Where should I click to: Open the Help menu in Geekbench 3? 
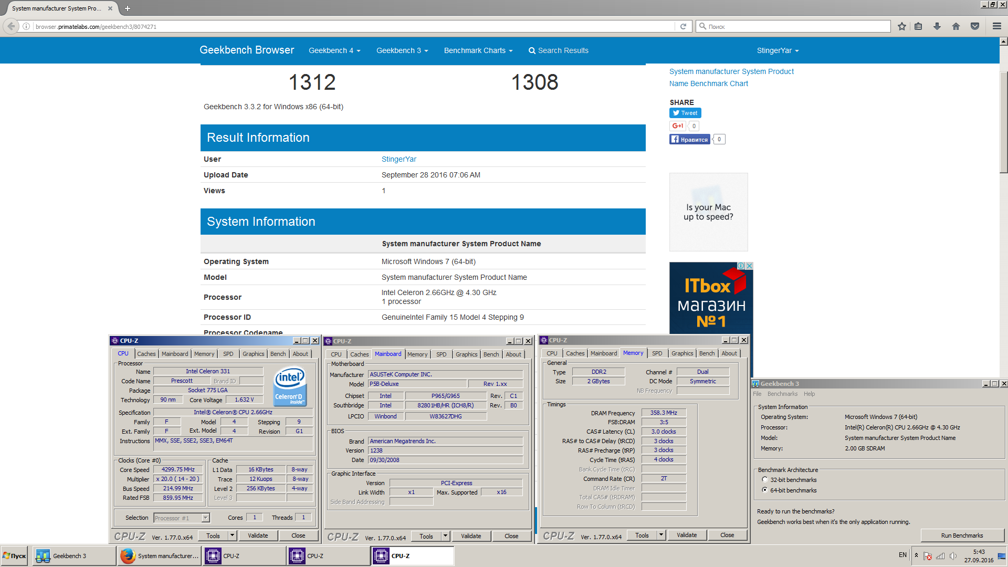tap(810, 394)
